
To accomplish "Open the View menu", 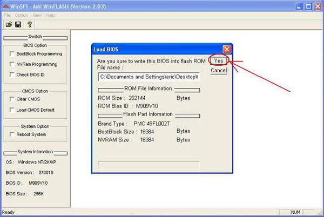I will click(x=37, y=15).
